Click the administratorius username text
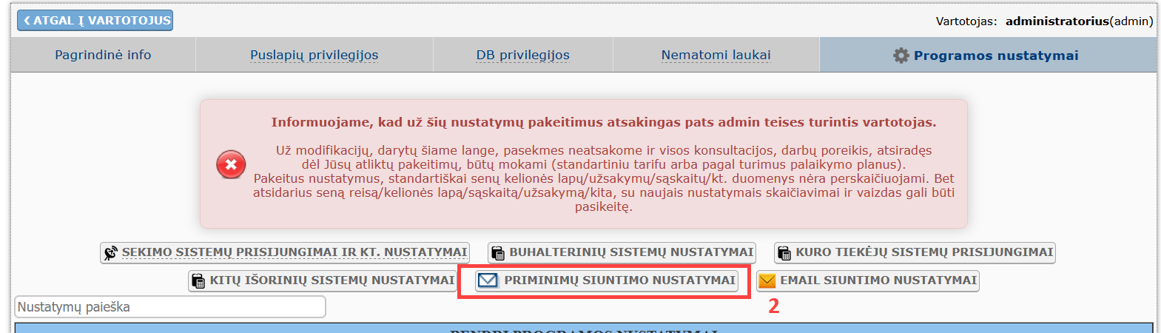 click(1057, 21)
